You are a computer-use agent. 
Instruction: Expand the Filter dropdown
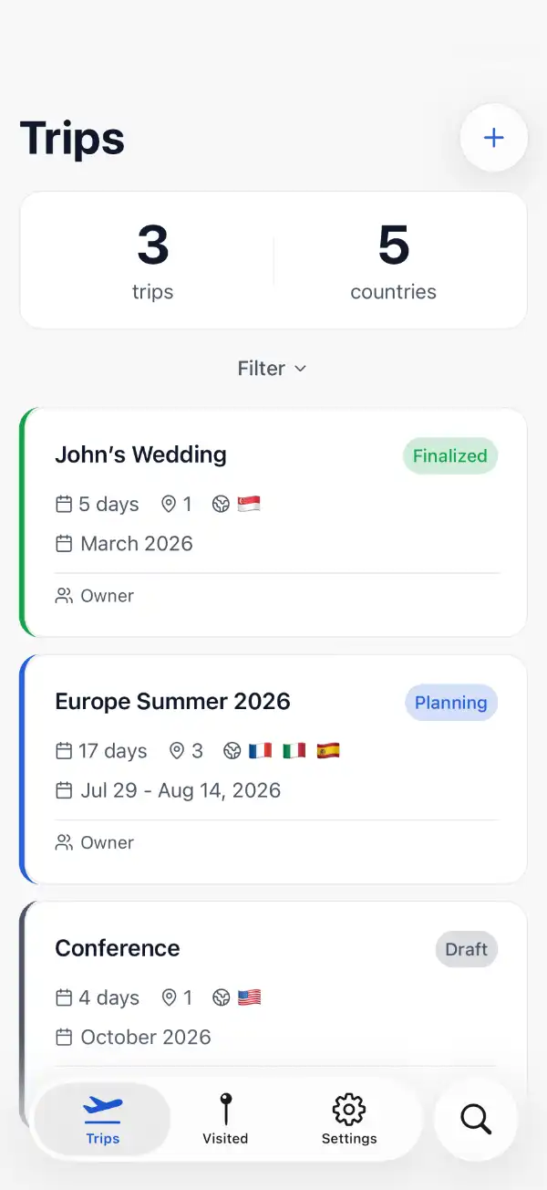pyautogui.click(x=271, y=368)
